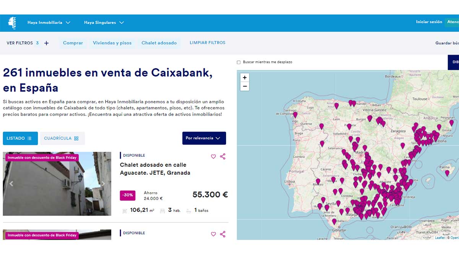The width and height of the screenshot is (459, 258).
Task: Share the Aguacate street listing
Action: [223, 156]
